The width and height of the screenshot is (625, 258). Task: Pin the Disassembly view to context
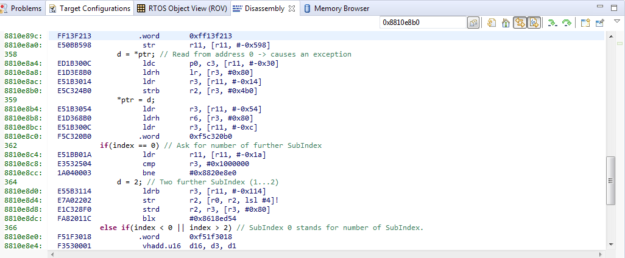(600, 23)
